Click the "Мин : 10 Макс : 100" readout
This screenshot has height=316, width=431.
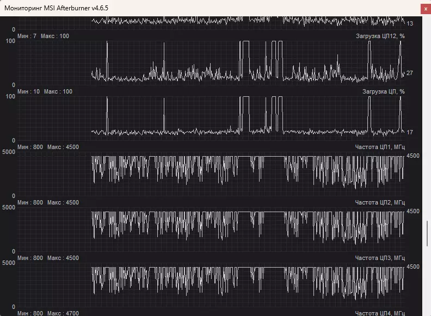(x=45, y=91)
